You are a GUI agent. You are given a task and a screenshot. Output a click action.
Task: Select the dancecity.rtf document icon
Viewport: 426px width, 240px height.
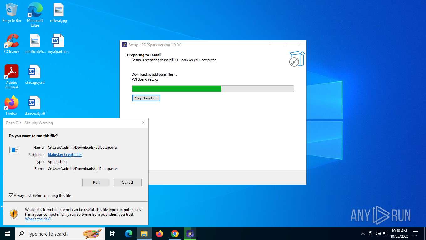tap(35, 106)
